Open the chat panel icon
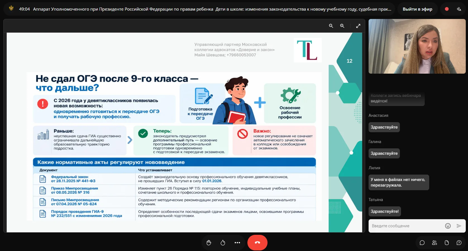 (x=422, y=243)
